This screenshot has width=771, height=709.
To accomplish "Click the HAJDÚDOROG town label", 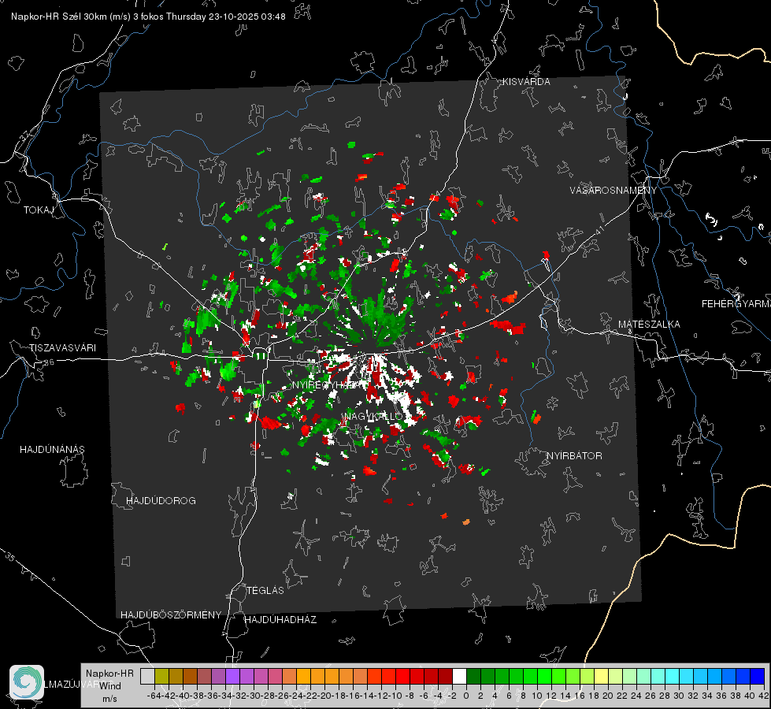I will tap(161, 500).
